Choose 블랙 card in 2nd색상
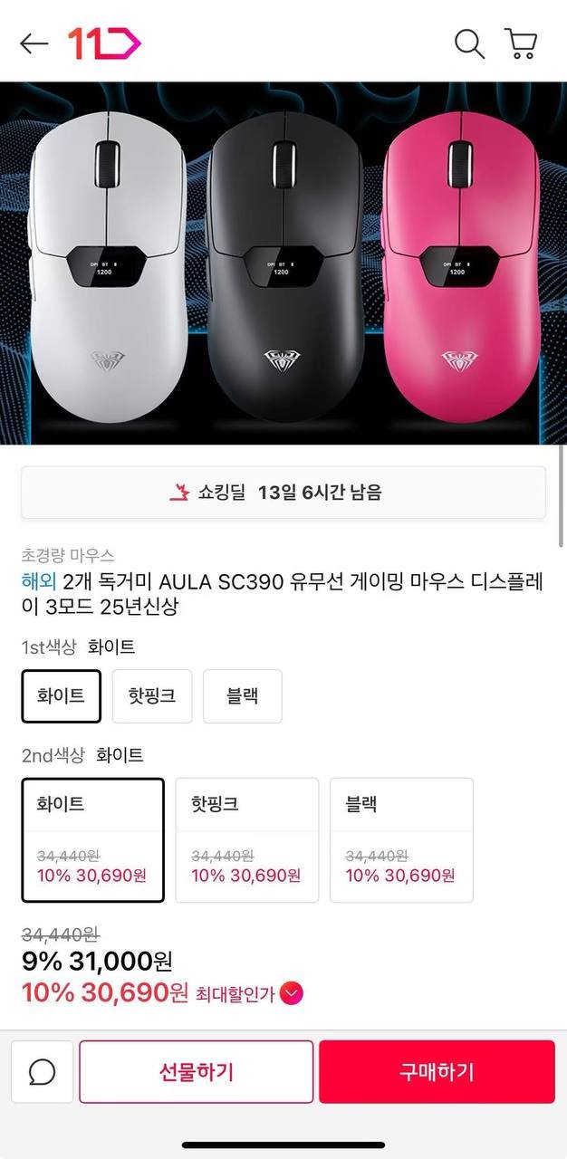The height and width of the screenshot is (1159, 567). 401,840
